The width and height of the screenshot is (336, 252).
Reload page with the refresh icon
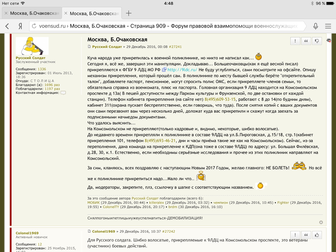point(34,26)
